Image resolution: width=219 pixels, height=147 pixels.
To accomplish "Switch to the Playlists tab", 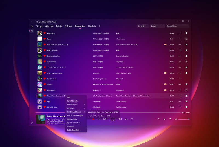I will (92, 26).
